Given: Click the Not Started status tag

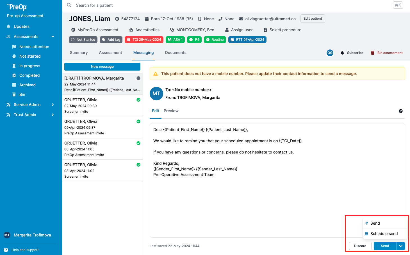Looking at the screenshot, I should coord(83,40).
